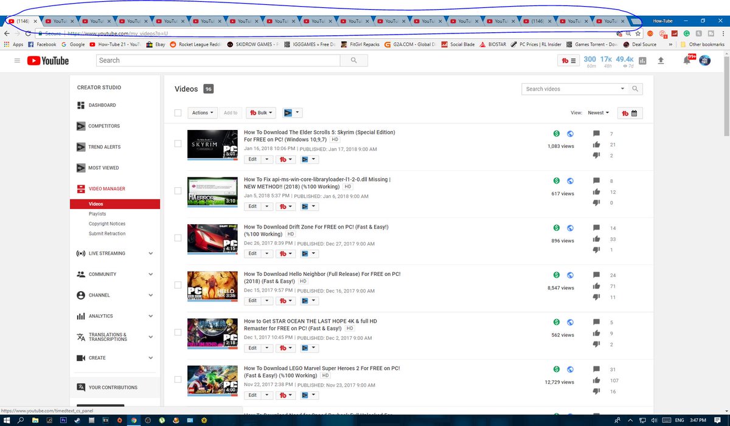This screenshot has height=426, width=730.
Task: Open the bar chart stats icon in header
Action: [642, 60]
